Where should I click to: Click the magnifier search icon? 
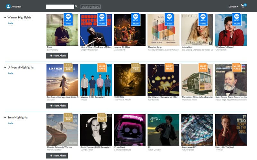click(76, 6)
